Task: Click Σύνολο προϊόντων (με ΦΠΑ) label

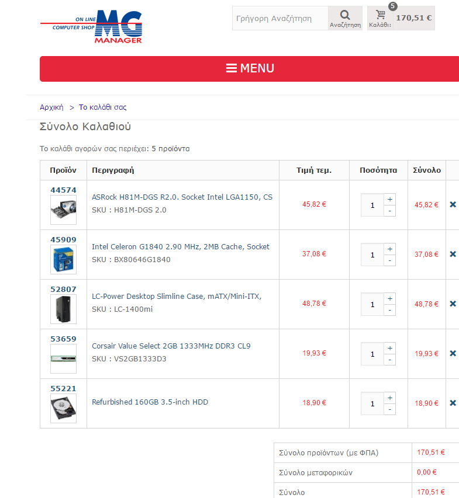Action: pyautogui.click(x=329, y=452)
